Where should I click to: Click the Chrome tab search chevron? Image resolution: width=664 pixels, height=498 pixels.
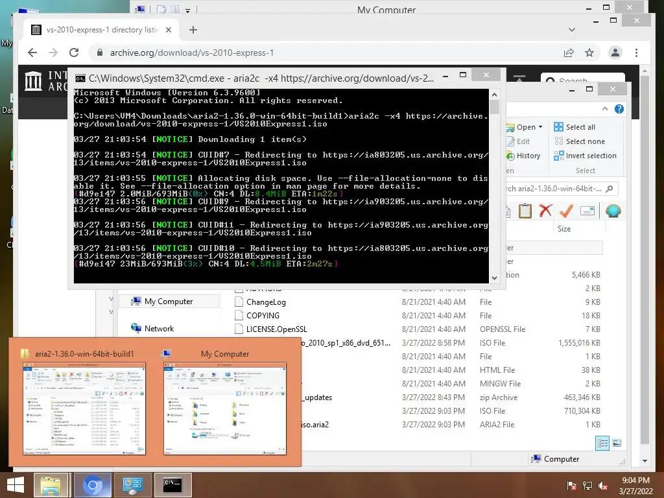pos(572,30)
